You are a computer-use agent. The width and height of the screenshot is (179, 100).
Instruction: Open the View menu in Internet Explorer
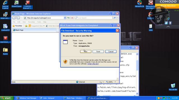(x=24, y=22)
